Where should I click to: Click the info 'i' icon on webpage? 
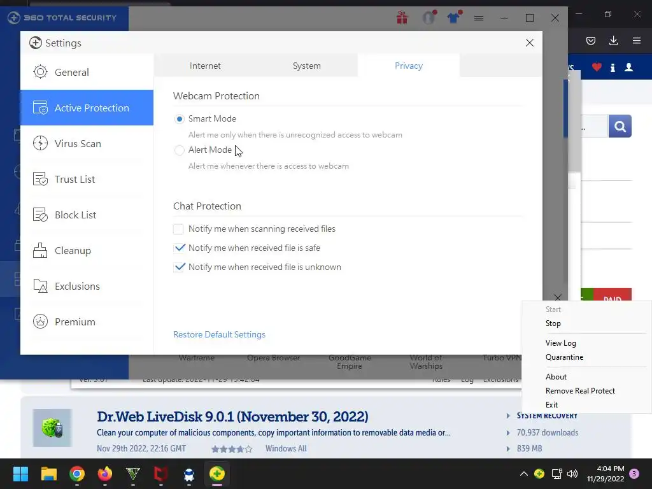click(613, 67)
